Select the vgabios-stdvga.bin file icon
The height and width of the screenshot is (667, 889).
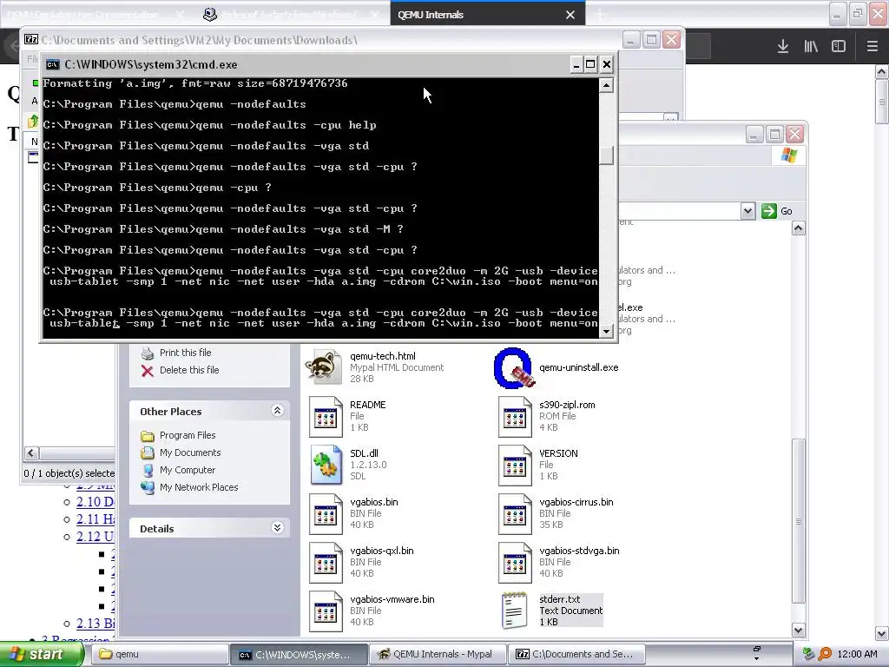515,563
